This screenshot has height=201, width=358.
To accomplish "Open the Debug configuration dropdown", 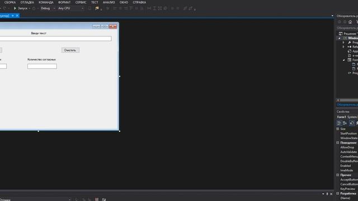I will click(x=48, y=8).
